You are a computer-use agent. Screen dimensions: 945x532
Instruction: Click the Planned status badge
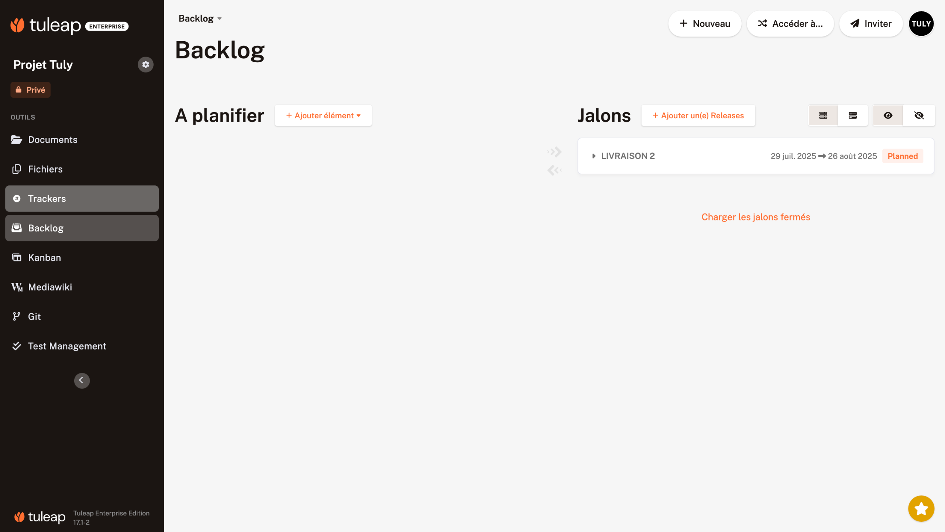click(x=902, y=156)
